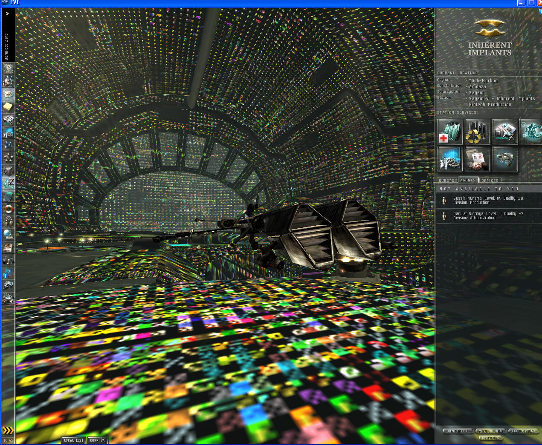Collapse the sidebar with the double-arrow icon
542x445 pixels.
7,13
